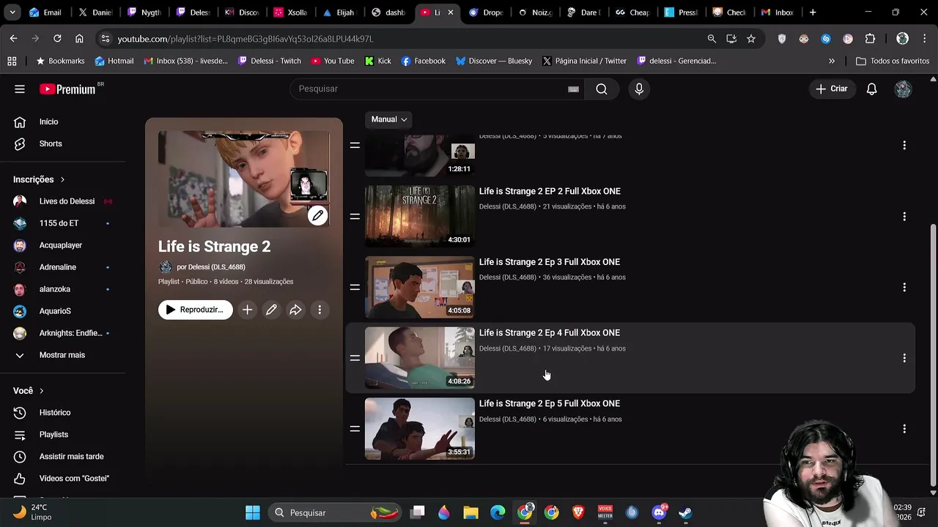This screenshot has height=527, width=938.
Task: Open YouTube notifications bell
Action: click(871, 89)
